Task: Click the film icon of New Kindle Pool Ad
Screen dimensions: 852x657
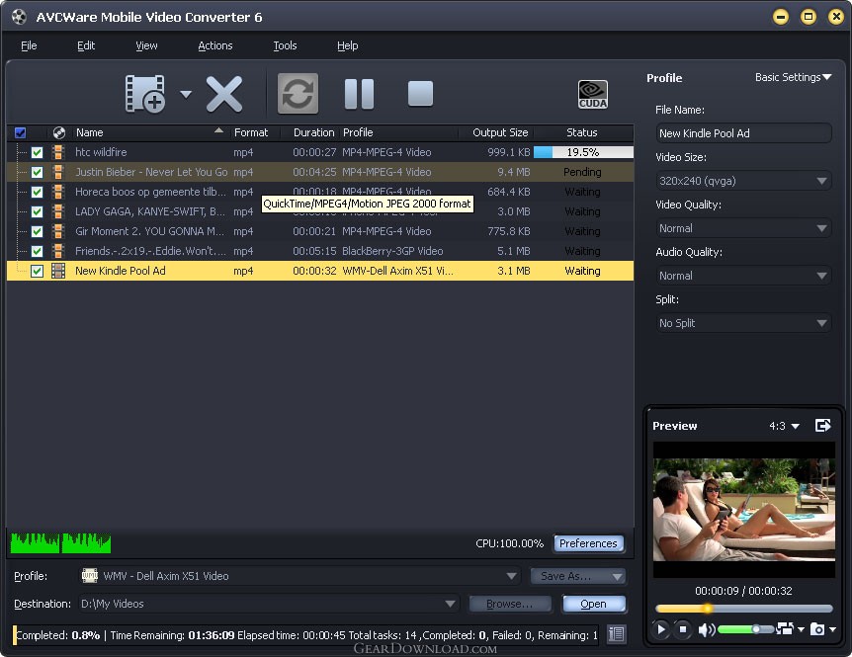Action: click(x=58, y=271)
